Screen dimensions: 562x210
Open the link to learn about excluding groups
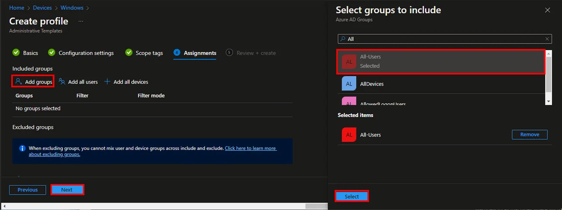tap(251, 148)
